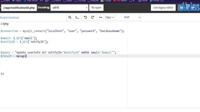Open the command prompt terminal icon
Viewport: 200px width, 112px height.
[77, 17]
